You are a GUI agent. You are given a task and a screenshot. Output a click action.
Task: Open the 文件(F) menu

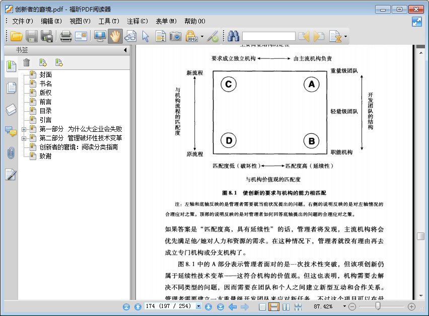point(23,21)
